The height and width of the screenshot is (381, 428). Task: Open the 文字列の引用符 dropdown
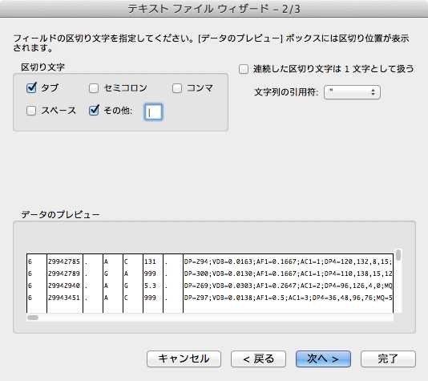pos(352,92)
